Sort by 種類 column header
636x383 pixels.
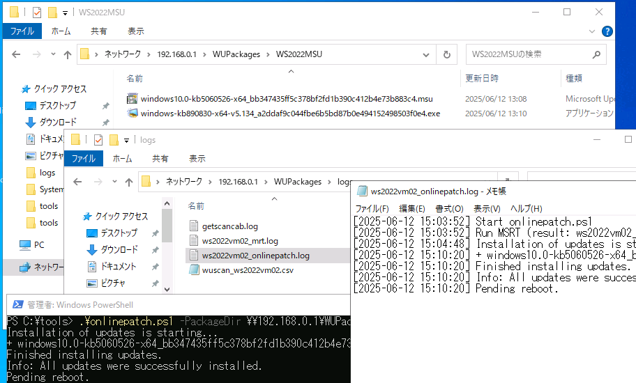573,78
